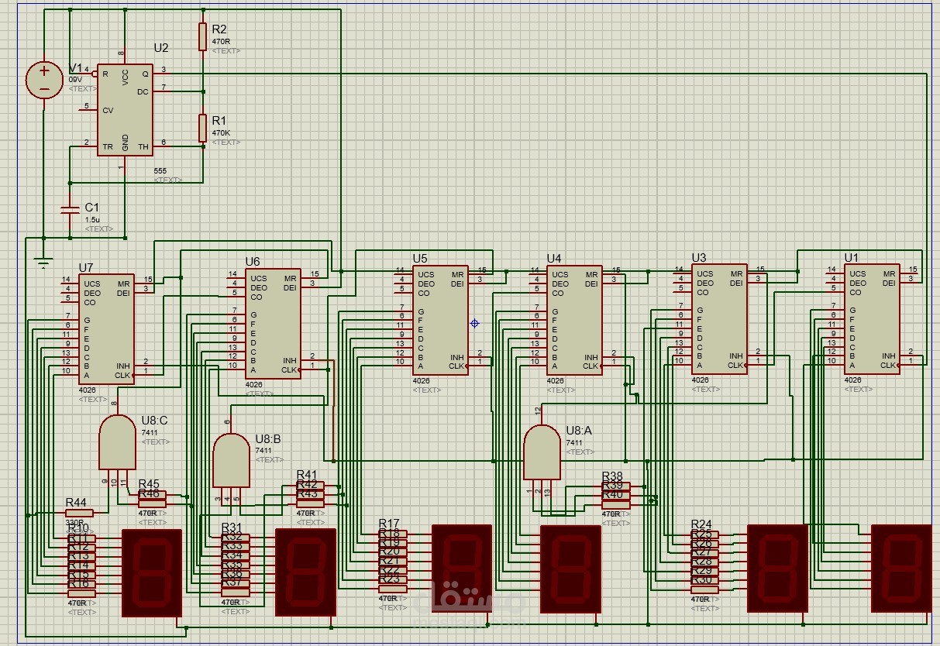940x646 pixels.
Task: Click the "09V" battery value label
Action: pyautogui.click(x=75, y=79)
